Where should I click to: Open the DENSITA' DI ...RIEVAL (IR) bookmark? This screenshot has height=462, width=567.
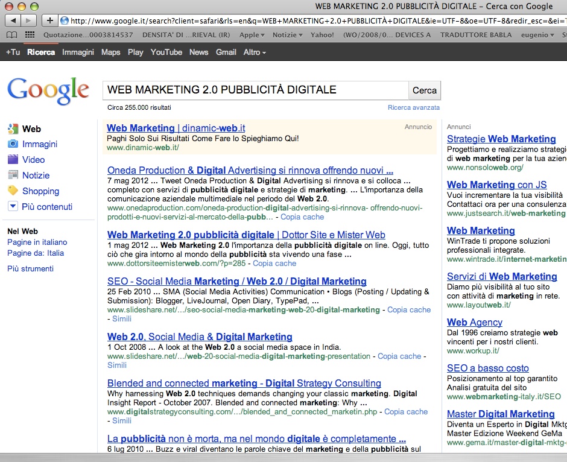(x=186, y=35)
